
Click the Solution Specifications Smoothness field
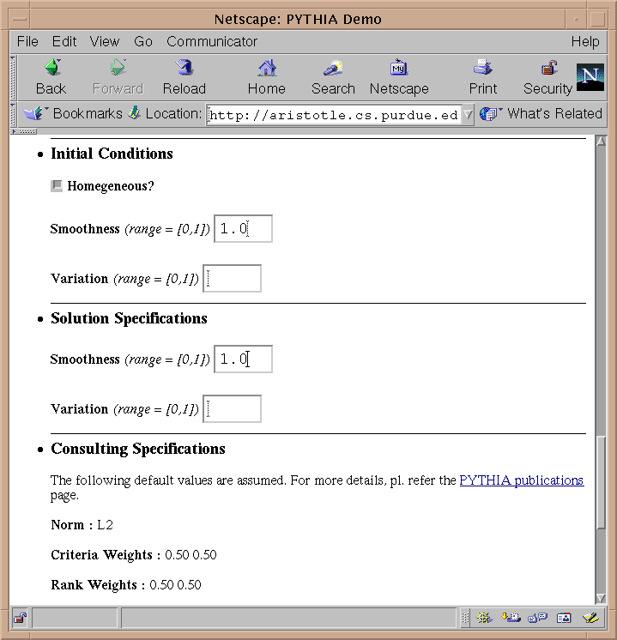tap(243, 359)
